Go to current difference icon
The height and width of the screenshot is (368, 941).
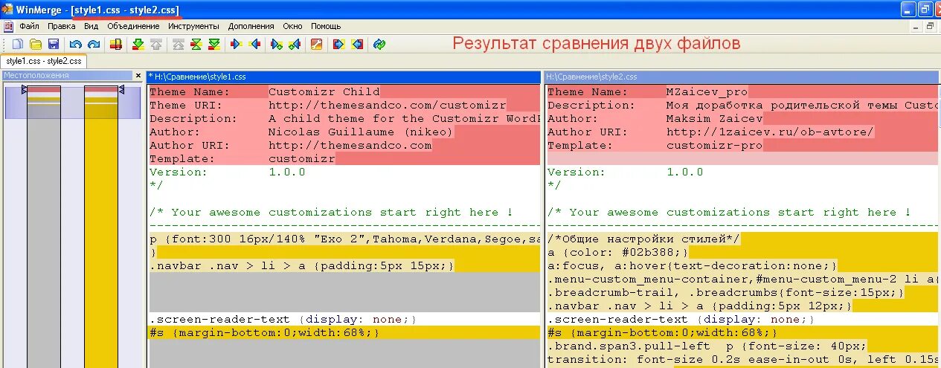[x=196, y=44]
